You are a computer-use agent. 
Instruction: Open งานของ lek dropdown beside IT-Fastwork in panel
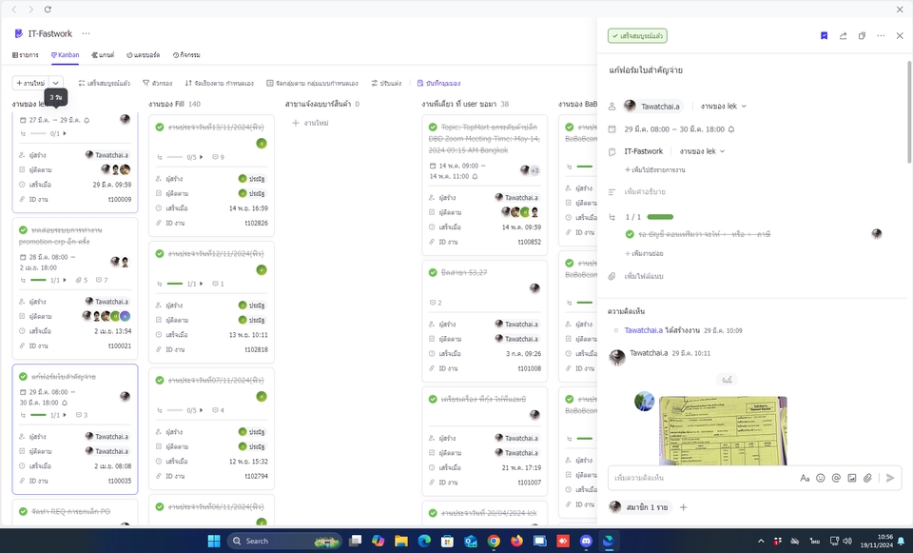coord(702,151)
